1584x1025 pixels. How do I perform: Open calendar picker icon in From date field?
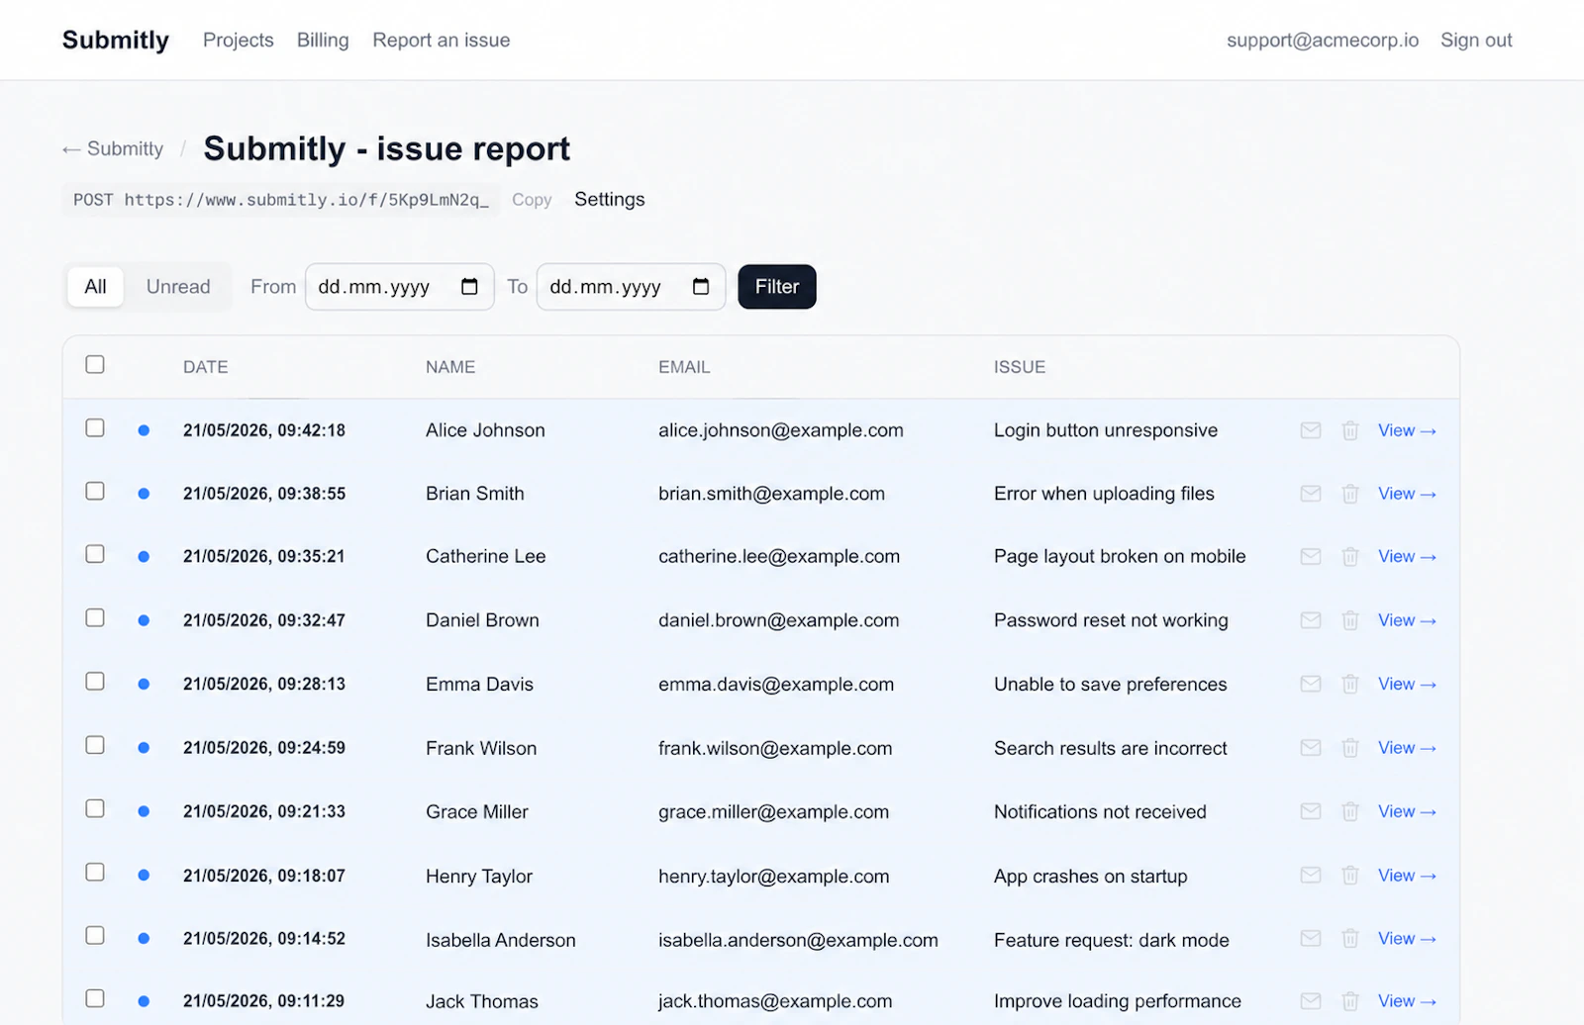tap(469, 287)
